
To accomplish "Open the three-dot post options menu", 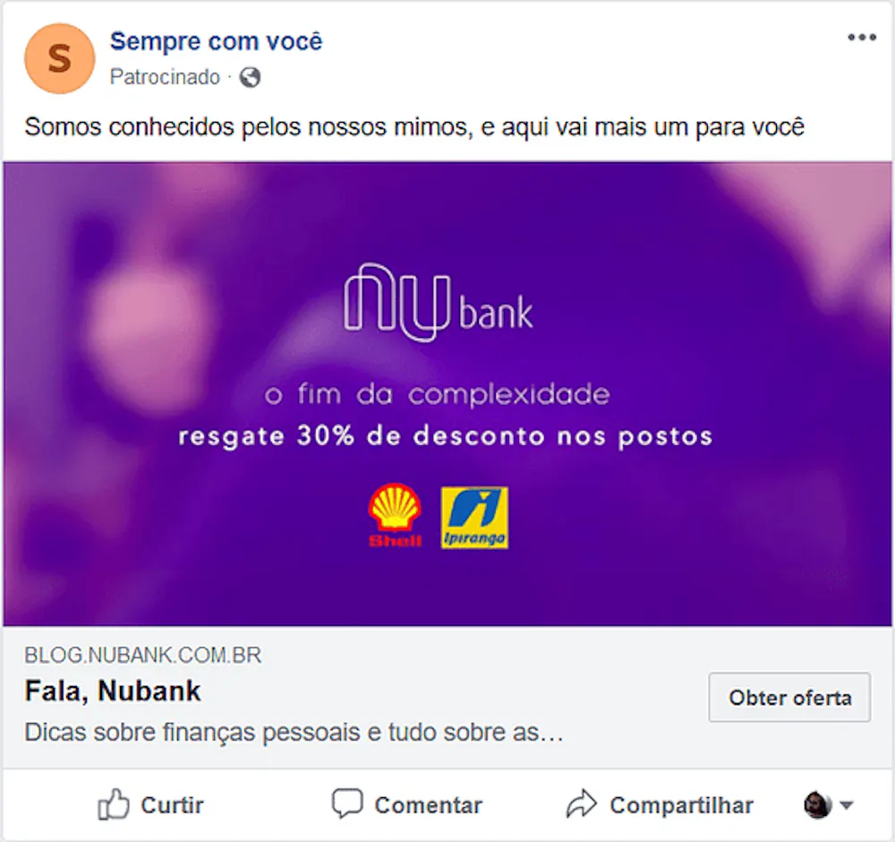I will pyautogui.click(x=861, y=38).
